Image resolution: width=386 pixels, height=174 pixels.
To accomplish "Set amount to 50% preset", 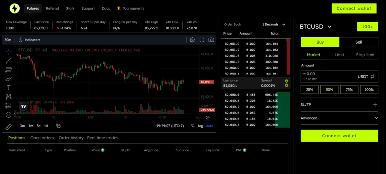I will pos(329,89).
